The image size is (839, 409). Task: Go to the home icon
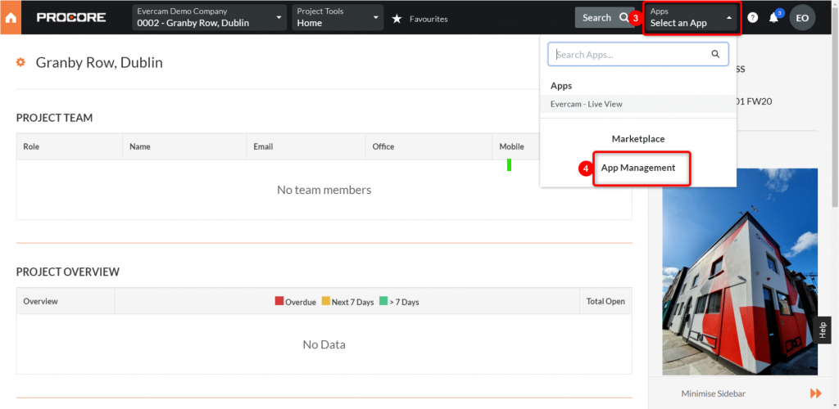(x=11, y=17)
